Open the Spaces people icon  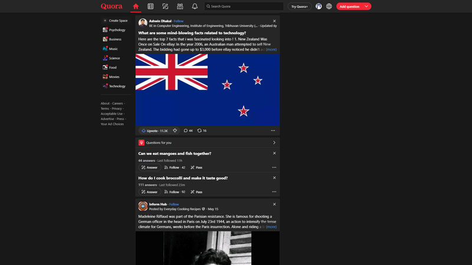point(180,6)
